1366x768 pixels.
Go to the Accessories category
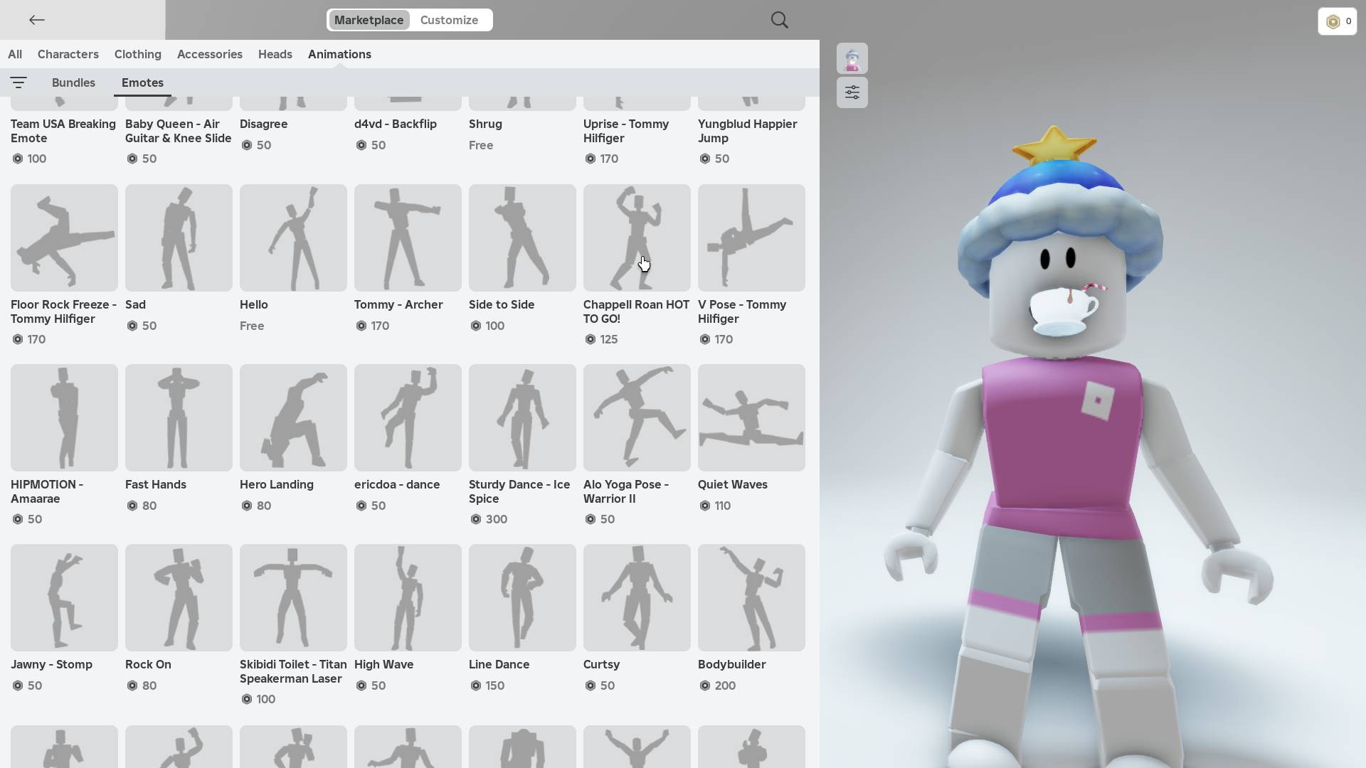tap(209, 54)
